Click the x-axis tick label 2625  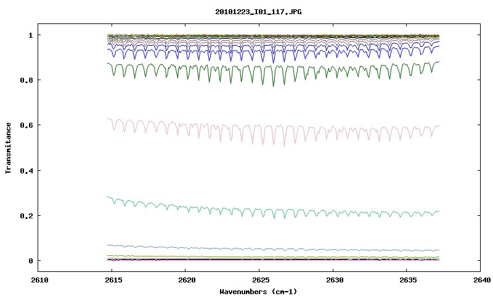click(x=261, y=280)
